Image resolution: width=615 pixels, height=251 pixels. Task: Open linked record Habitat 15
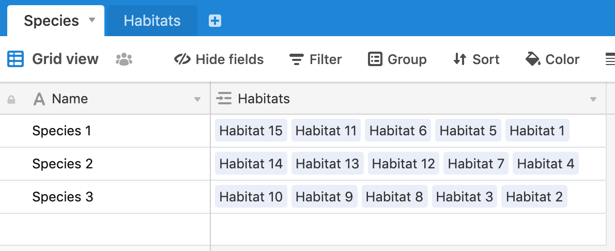coord(251,131)
